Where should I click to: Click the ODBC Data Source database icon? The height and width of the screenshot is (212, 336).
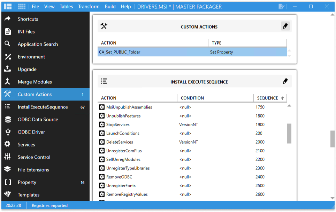click(8, 119)
